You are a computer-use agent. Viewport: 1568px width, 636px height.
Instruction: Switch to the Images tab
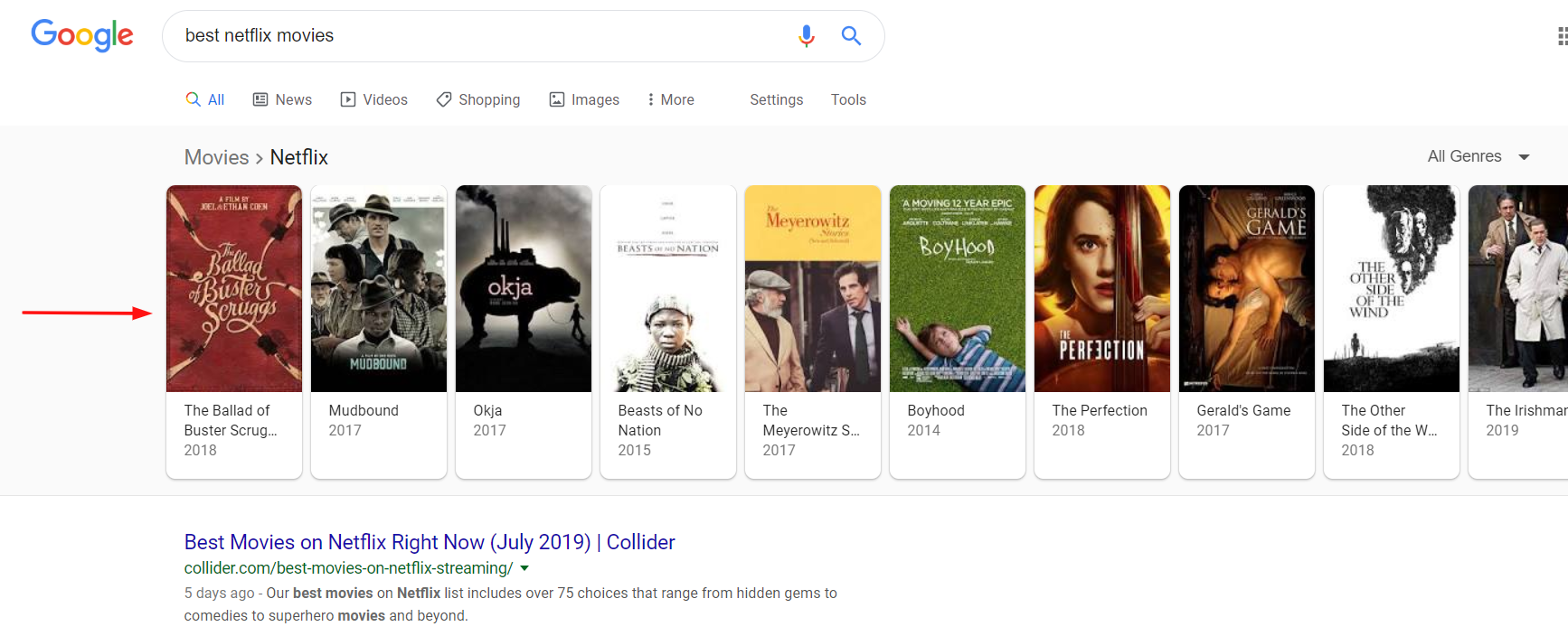point(584,99)
